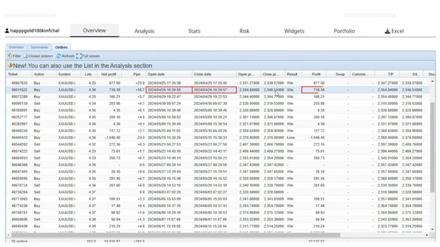View the Portfolio tab

coord(343,31)
